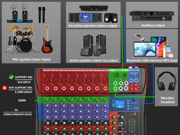The height and width of the screenshot is (135, 180).
Task: Click the 'Auxiliary output' caption
Action: (153, 25)
